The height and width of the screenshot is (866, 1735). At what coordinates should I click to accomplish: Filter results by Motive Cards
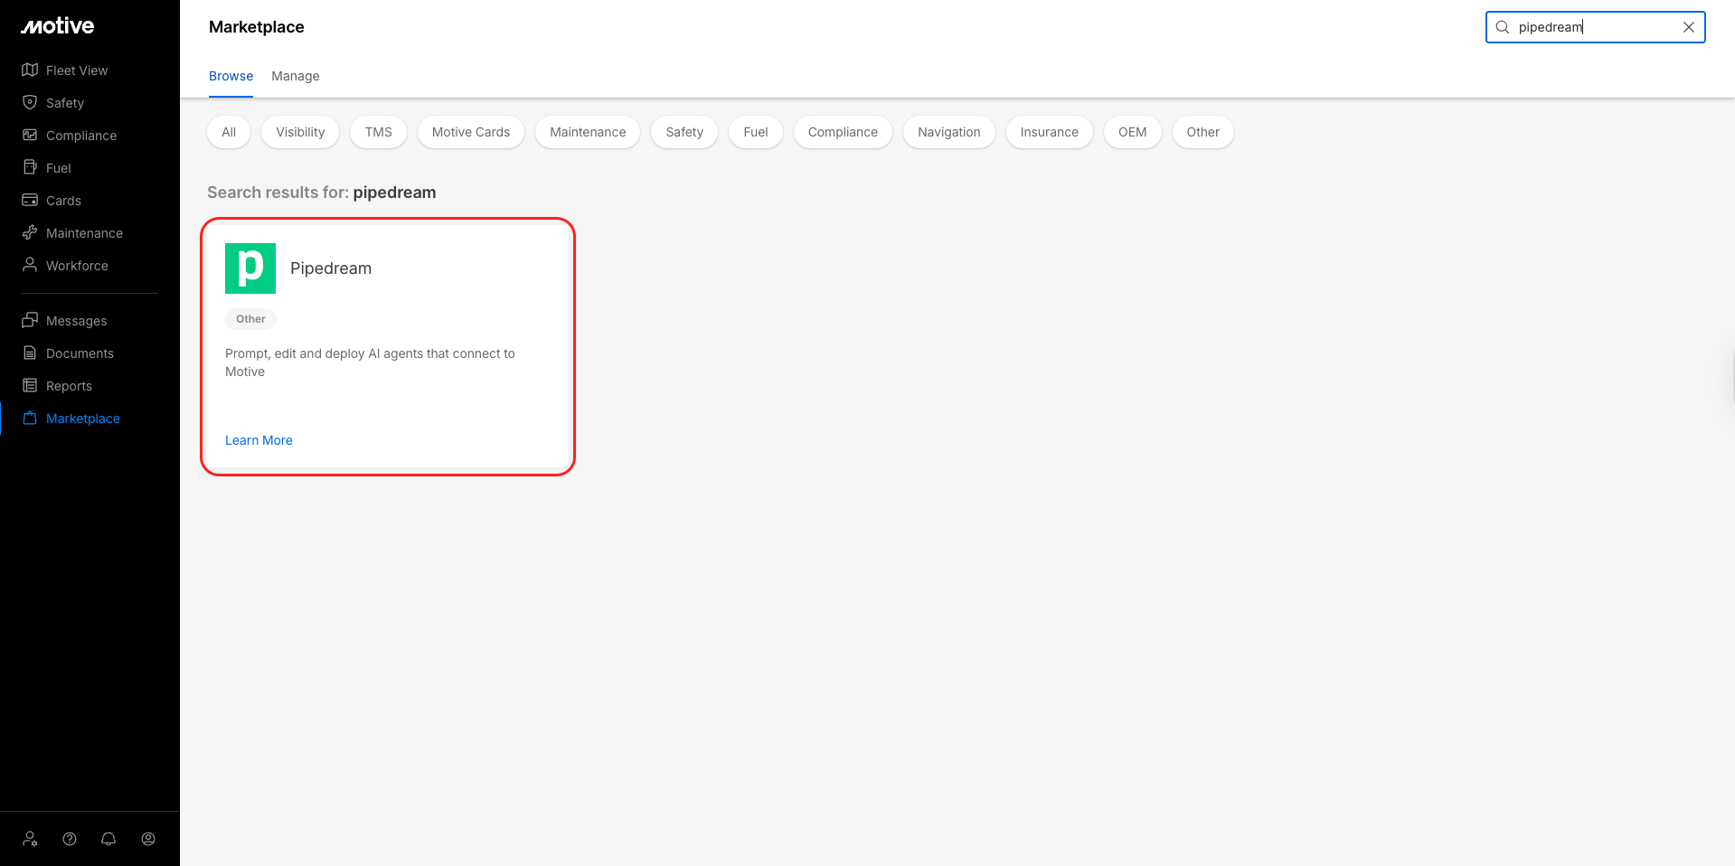(x=470, y=132)
